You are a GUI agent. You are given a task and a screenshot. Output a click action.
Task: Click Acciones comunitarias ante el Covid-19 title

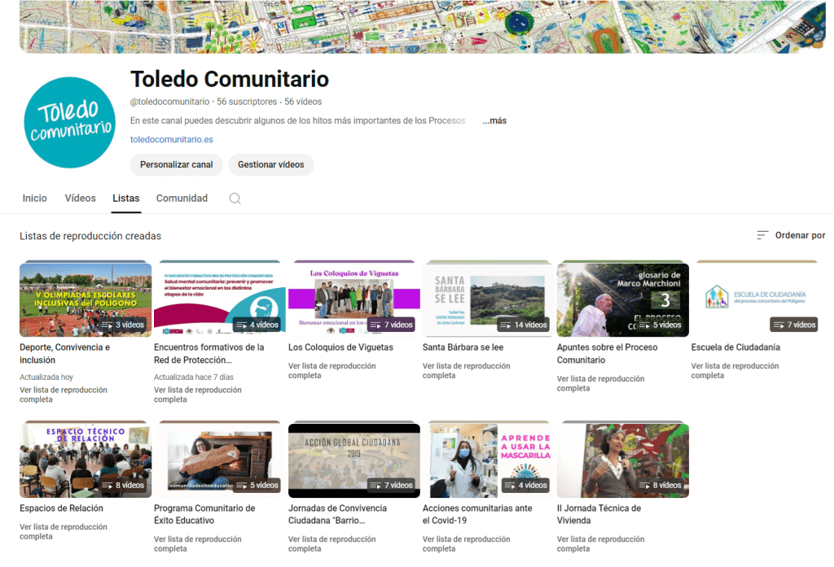click(x=477, y=514)
